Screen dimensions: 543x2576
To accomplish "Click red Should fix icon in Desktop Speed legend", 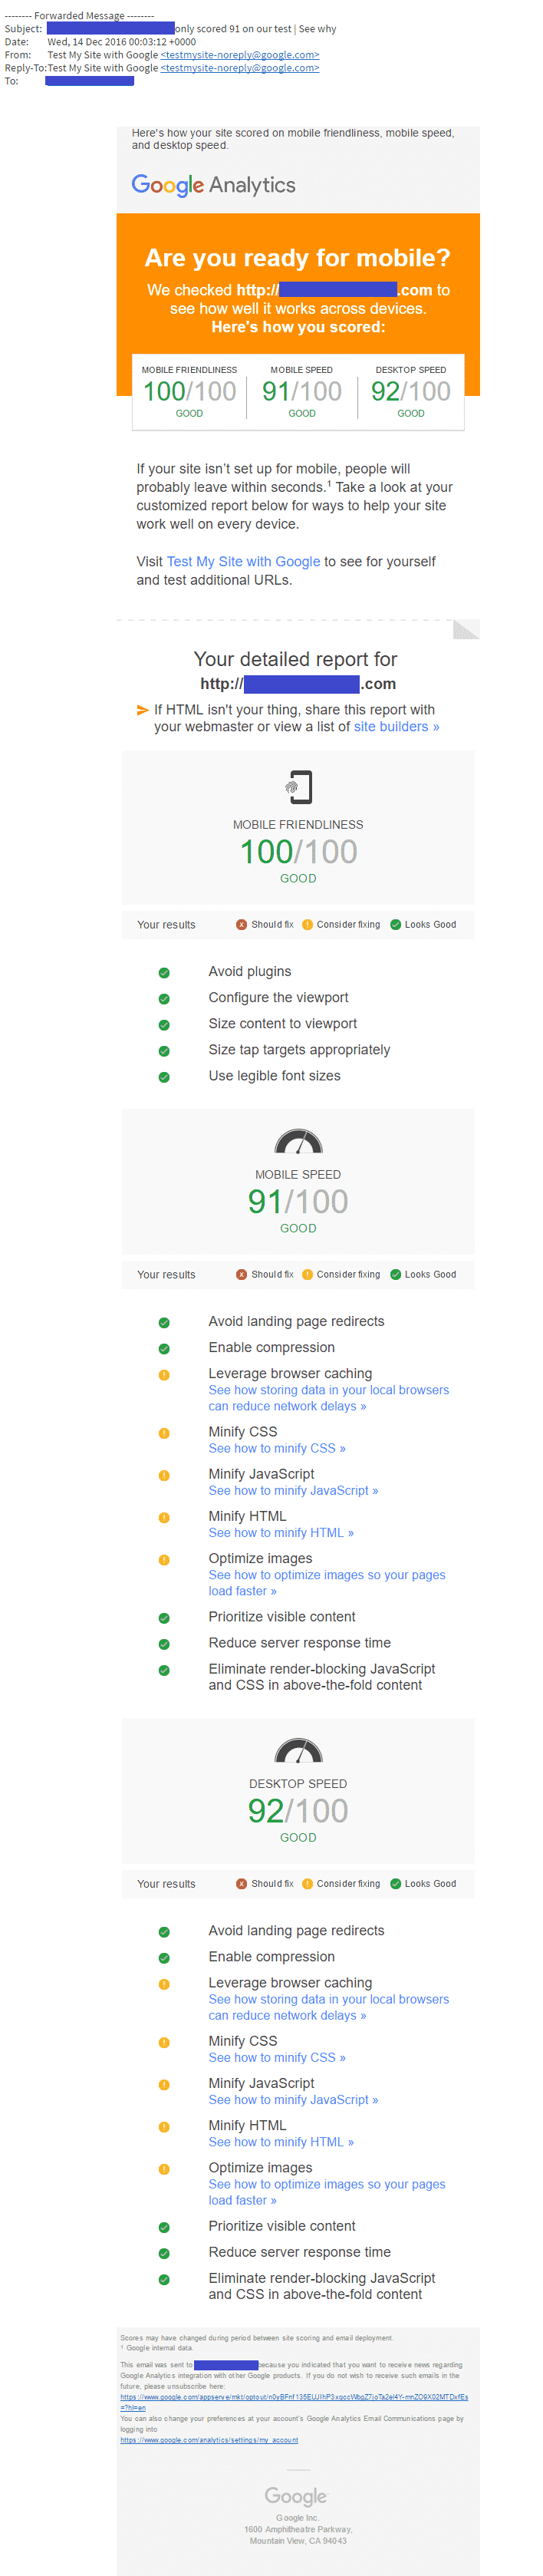I will pos(241,1883).
